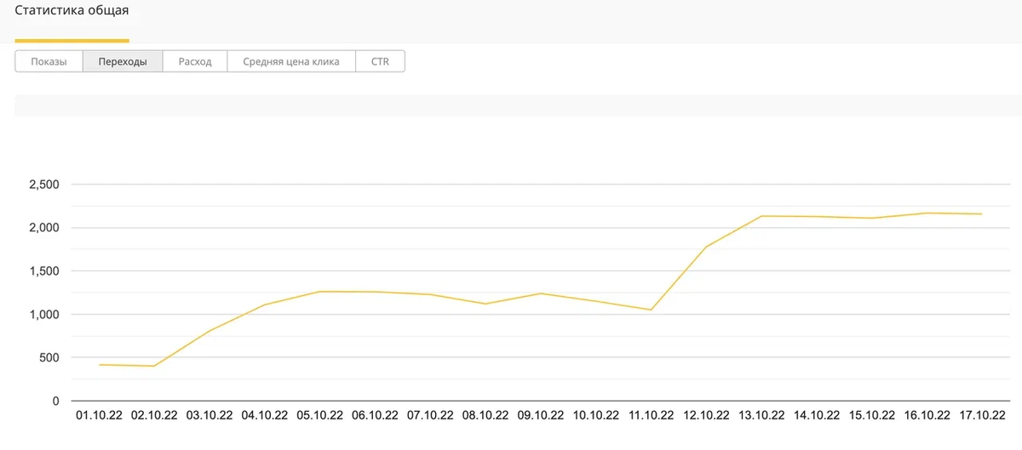1022x450 pixels.
Task: Click the 11.10.22 date axis label
Action: click(x=651, y=416)
